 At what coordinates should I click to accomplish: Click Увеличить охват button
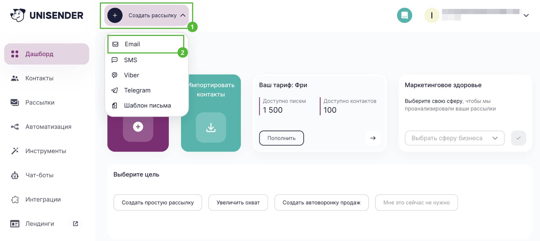point(238,202)
